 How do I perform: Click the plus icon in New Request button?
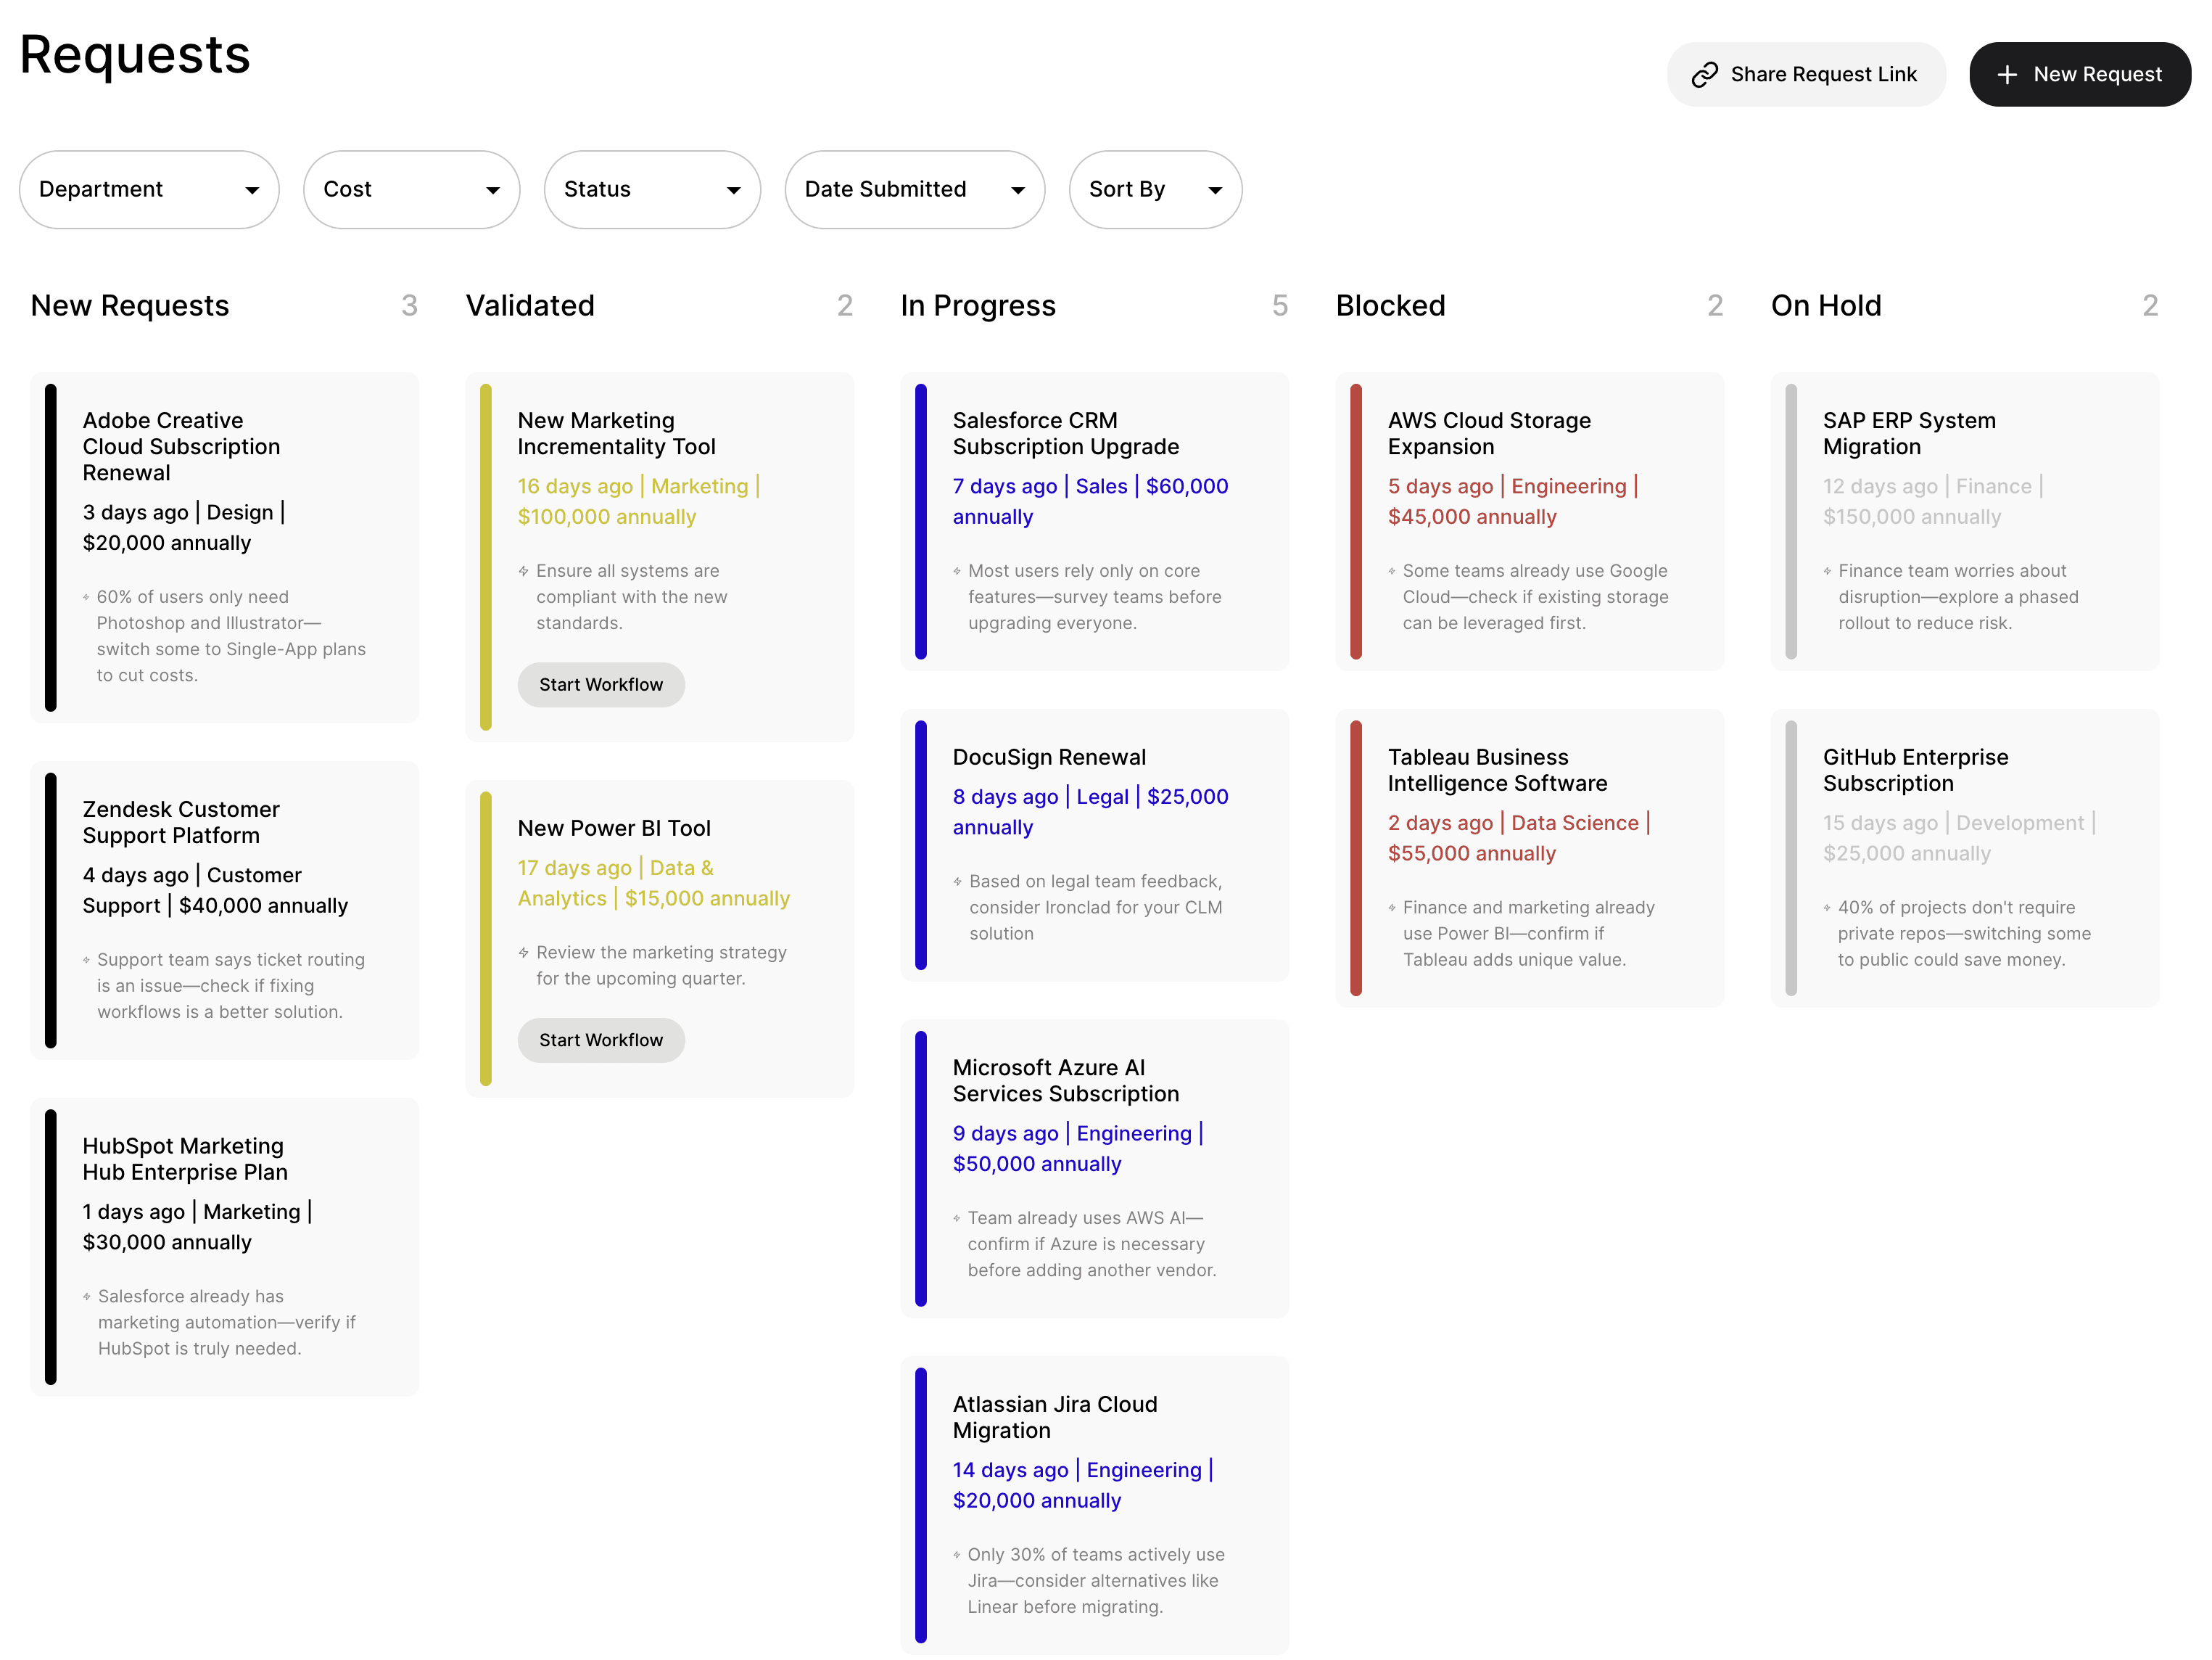[2006, 75]
